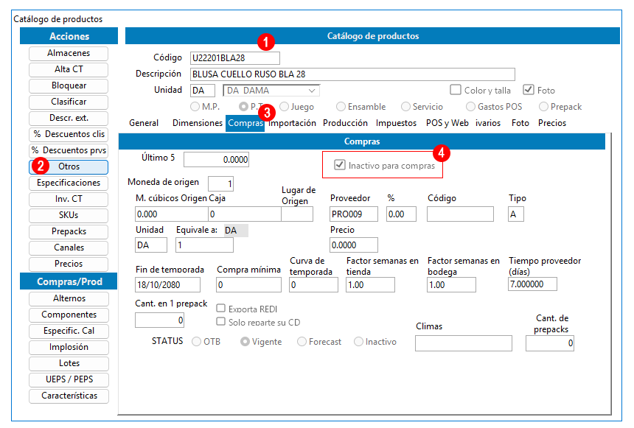Select the Gastos POS radio button
Viewport: 634px width, 428px height.
[470, 107]
